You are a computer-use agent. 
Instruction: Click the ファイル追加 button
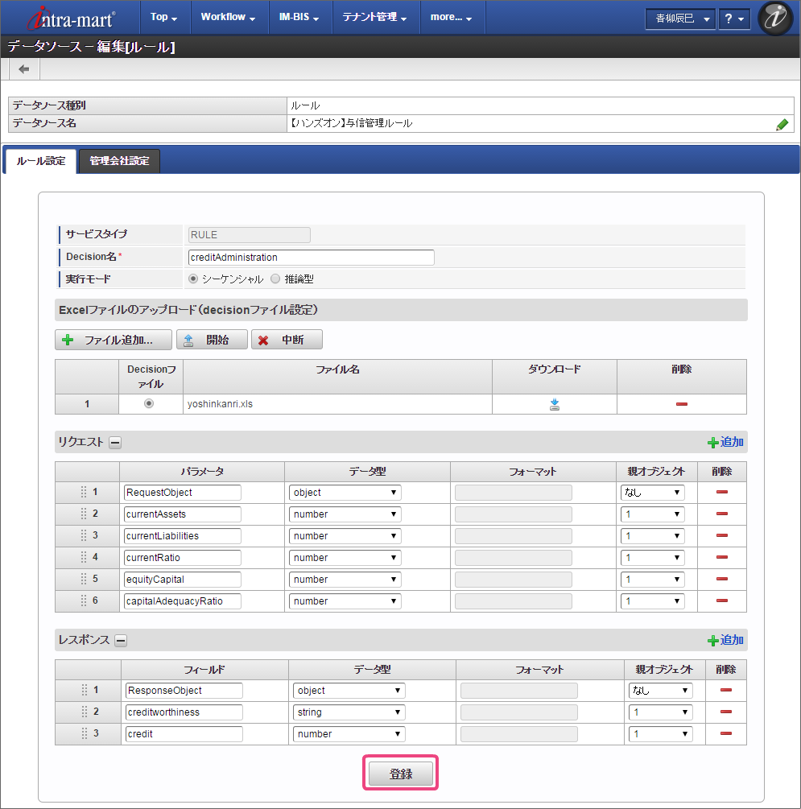[x=114, y=340]
